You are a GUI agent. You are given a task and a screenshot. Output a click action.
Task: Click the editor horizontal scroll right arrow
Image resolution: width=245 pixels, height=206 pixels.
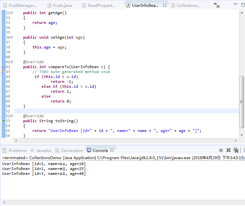click(236, 140)
